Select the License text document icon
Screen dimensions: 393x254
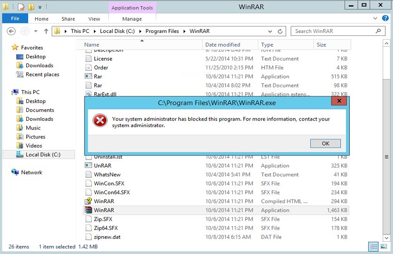point(88,58)
